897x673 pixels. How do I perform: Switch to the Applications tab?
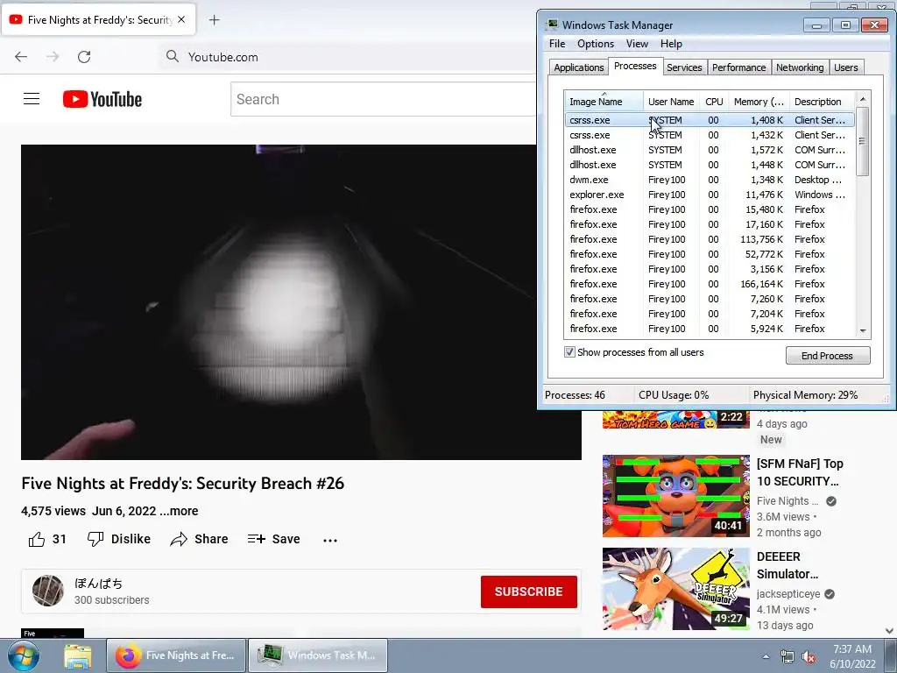[x=578, y=67]
